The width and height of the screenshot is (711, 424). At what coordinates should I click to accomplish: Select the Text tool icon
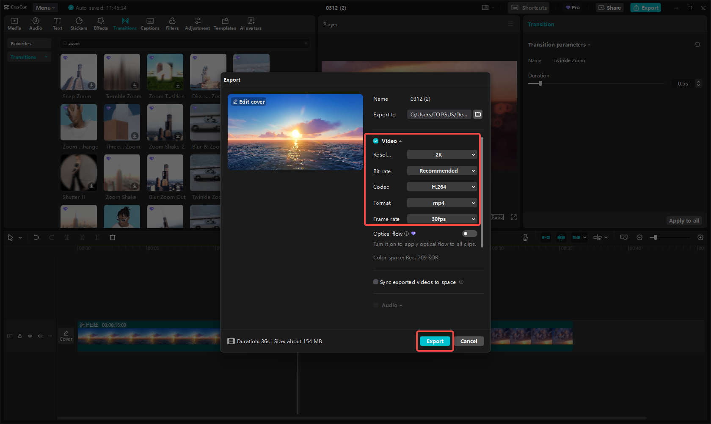pos(58,24)
